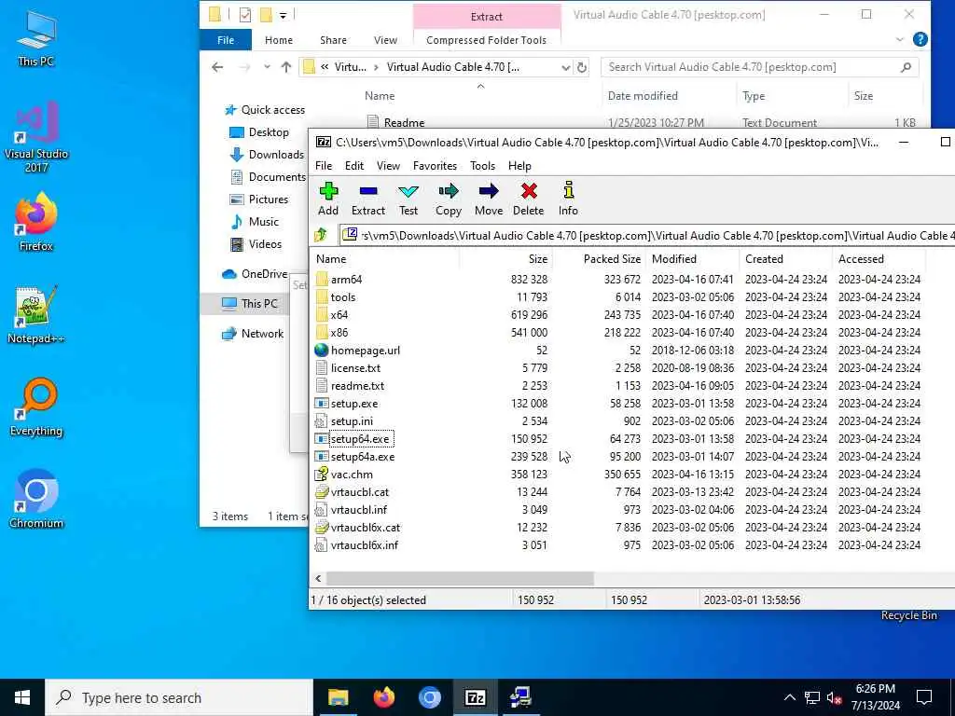Click the 7-Zip taskbar icon

[x=475, y=697]
